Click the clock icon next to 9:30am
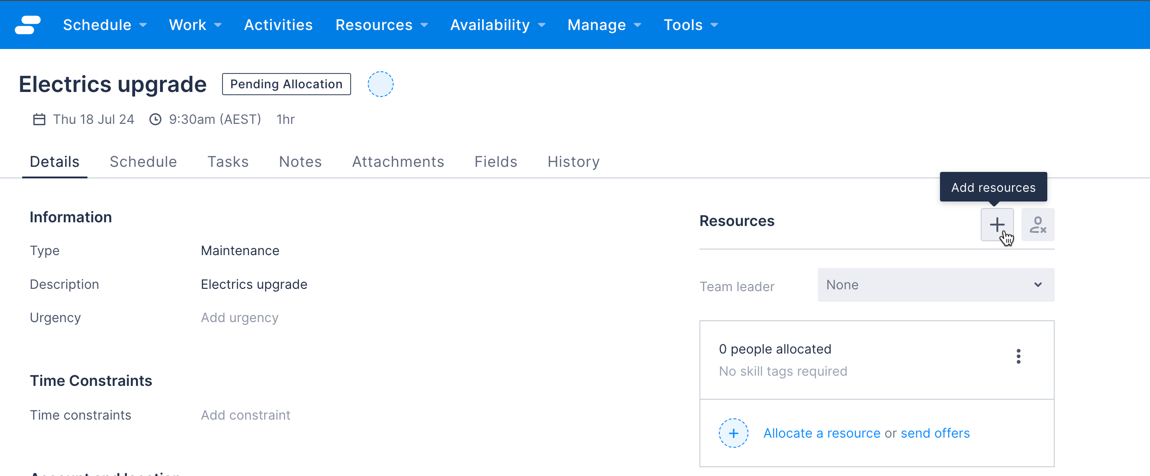The image size is (1150, 476). click(155, 119)
